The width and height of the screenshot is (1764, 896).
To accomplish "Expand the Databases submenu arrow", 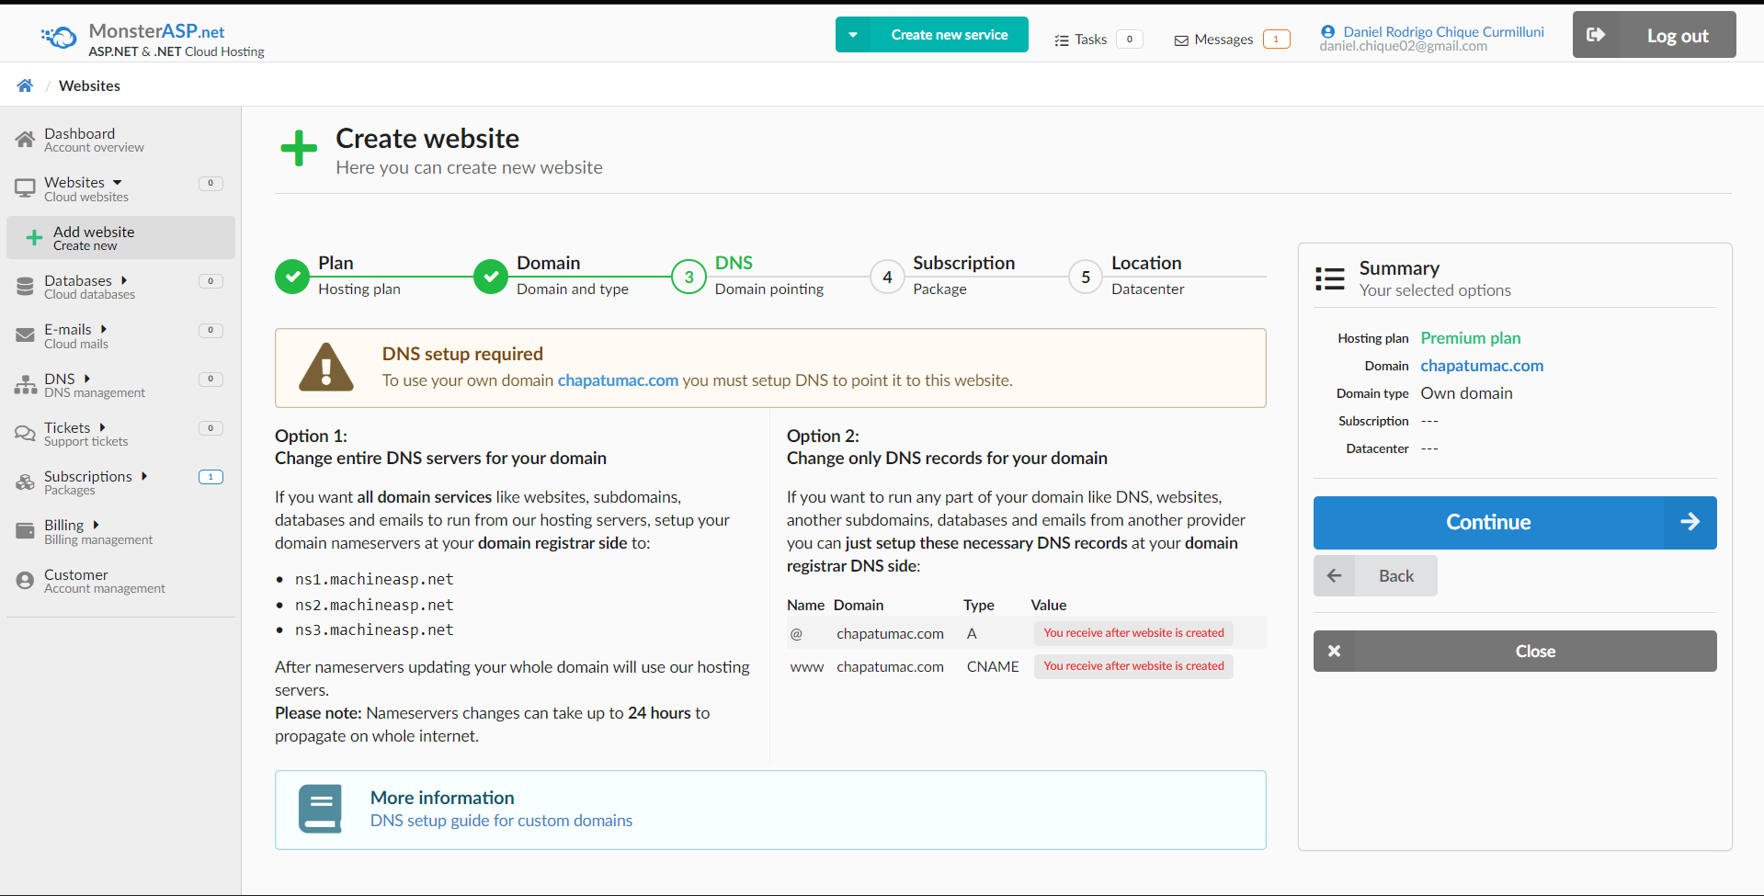I will point(124,280).
